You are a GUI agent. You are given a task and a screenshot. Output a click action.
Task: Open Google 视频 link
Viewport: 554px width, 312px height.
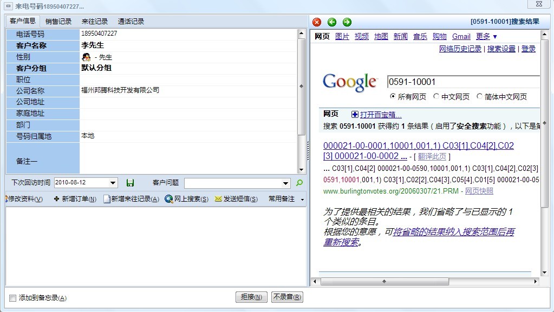pos(361,36)
